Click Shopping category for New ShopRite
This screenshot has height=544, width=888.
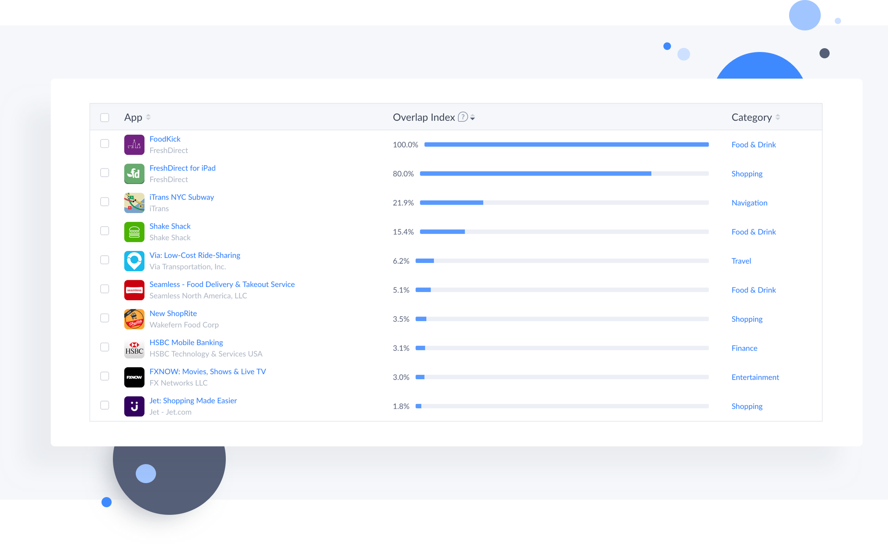(747, 319)
